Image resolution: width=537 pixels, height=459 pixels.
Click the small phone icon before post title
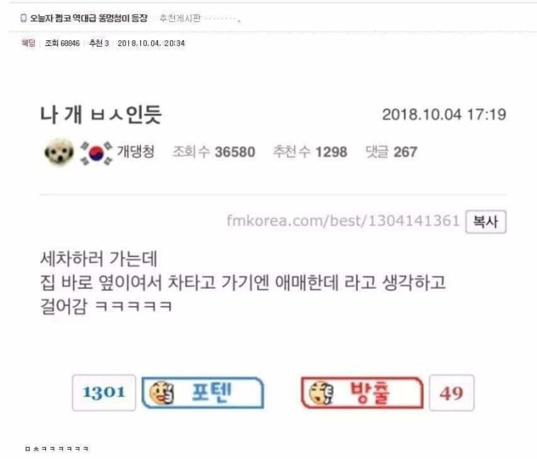(x=23, y=18)
